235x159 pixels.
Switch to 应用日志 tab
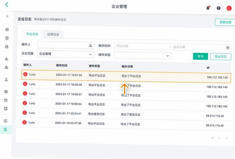[53, 34]
